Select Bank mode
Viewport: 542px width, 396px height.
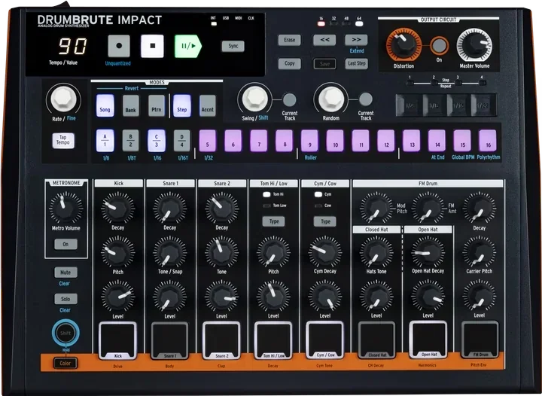click(x=131, y=105)
